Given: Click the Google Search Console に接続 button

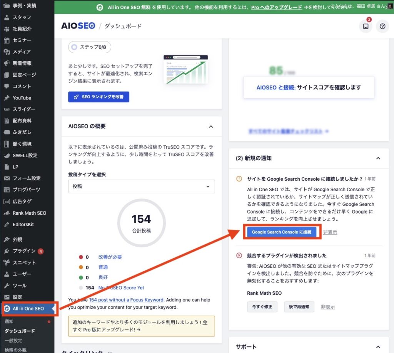Looking at the screenshot, I should tap(282, 232).
